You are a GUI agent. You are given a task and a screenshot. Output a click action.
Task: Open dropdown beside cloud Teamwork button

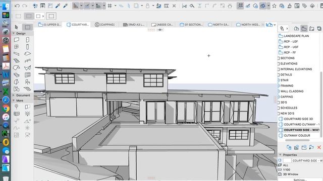click(268, 6)
